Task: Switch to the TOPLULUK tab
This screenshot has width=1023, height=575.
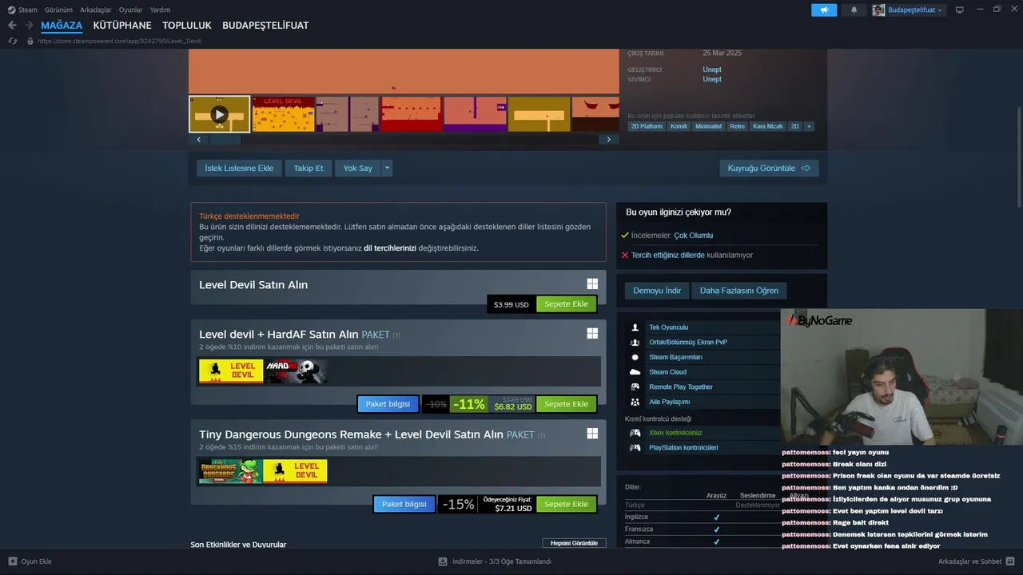Action: 187,26
